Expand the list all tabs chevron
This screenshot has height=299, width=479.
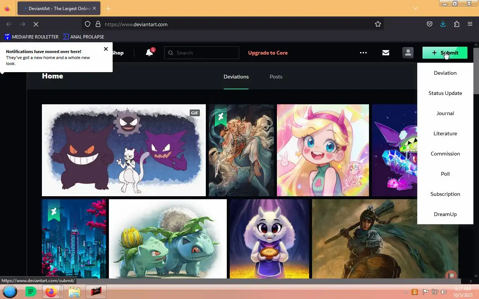click(x=415, y=8)
